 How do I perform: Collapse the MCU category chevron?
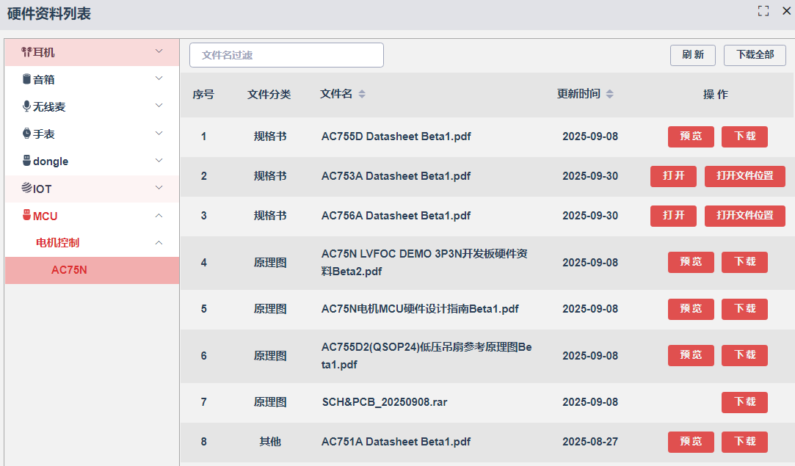(159, 216)
